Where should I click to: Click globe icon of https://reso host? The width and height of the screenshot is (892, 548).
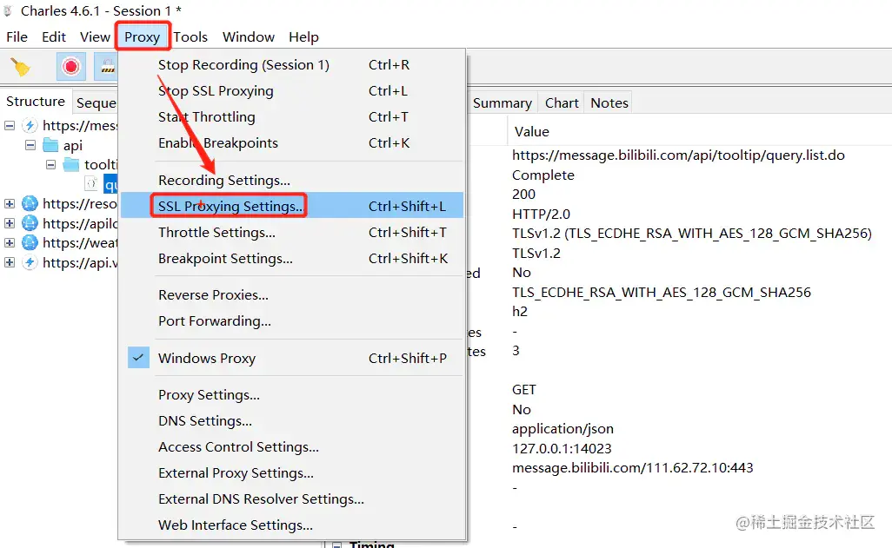point(30,203)
